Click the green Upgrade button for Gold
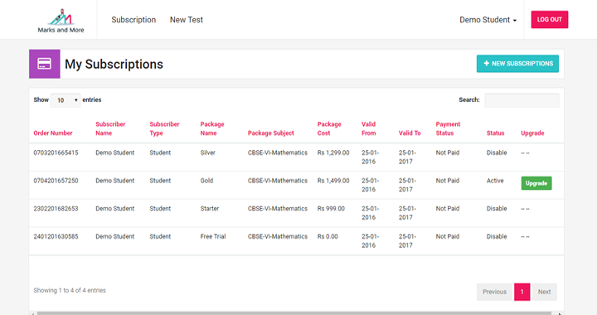 [x=536, y=183]
